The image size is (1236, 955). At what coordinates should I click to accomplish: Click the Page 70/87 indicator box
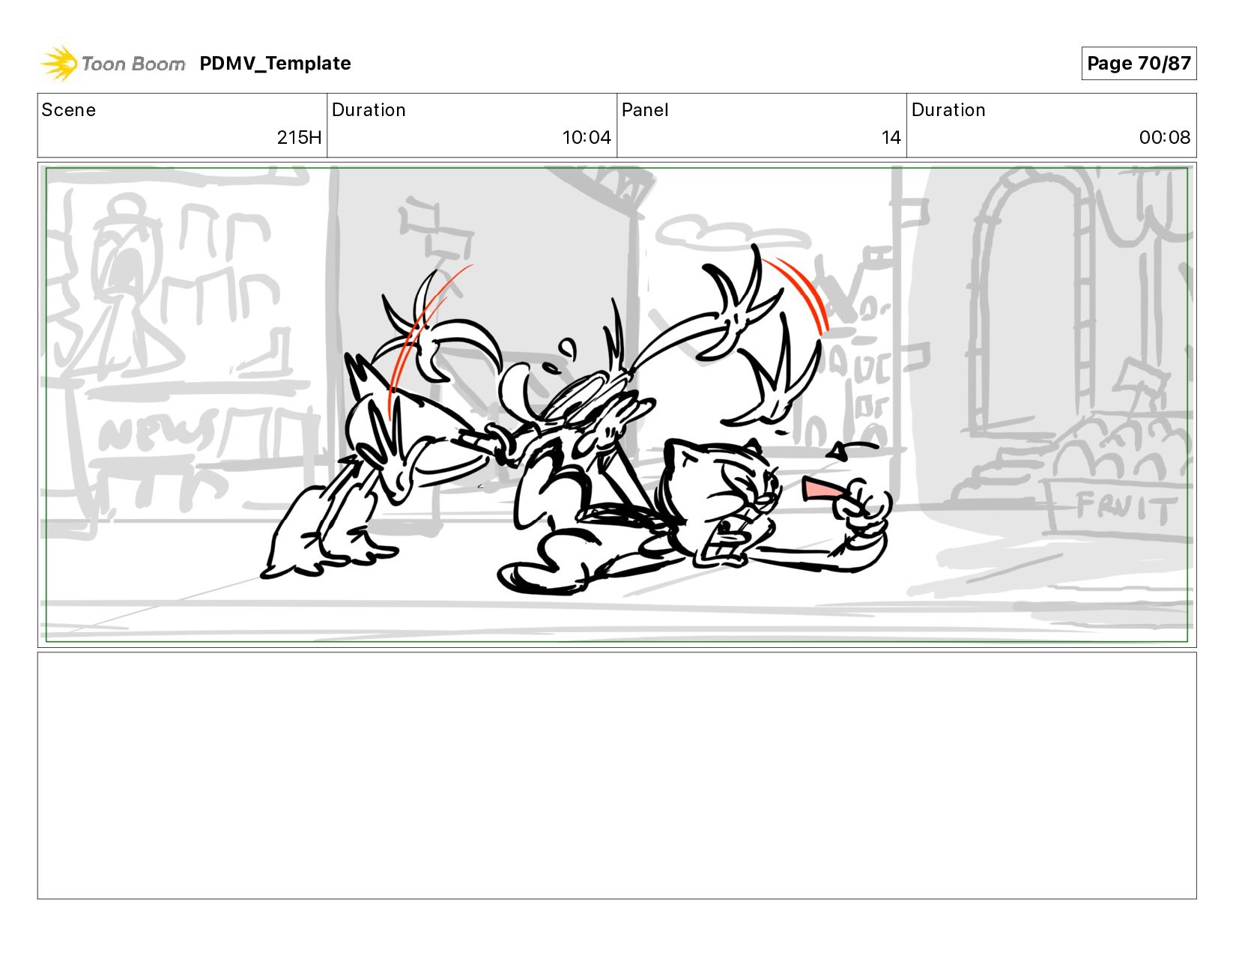coord(1139,64)
